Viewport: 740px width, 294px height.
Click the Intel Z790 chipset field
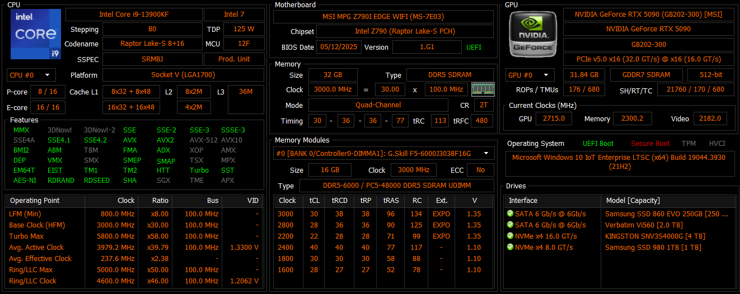[406, 31]
